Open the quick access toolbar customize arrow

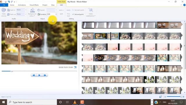(15, 2)
